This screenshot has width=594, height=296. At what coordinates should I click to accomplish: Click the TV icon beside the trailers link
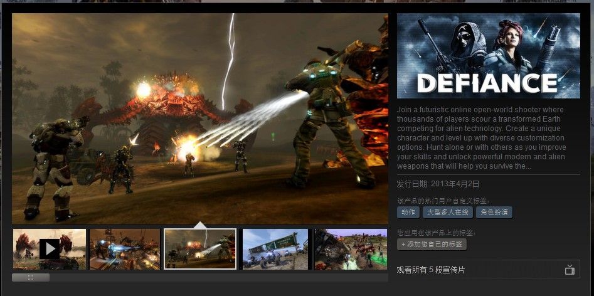[570, 270]
